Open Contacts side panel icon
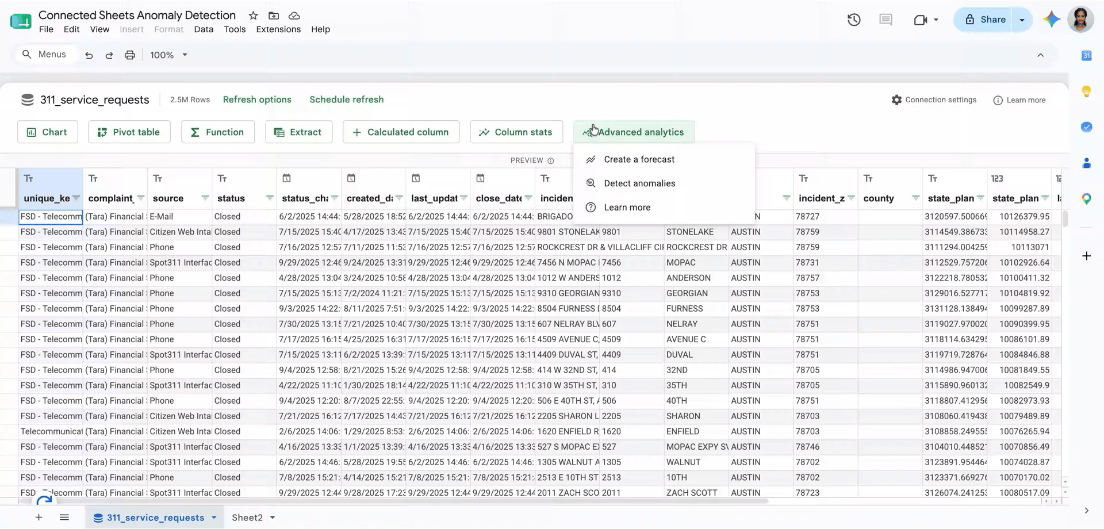 (1086, 163)
